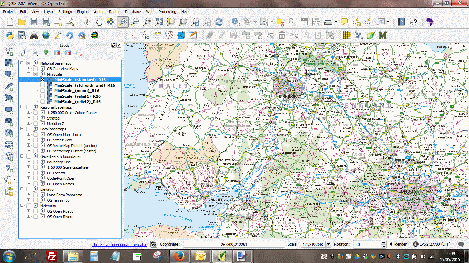Open the Processing menu
469x263 pixels.
tap(167, 12)
